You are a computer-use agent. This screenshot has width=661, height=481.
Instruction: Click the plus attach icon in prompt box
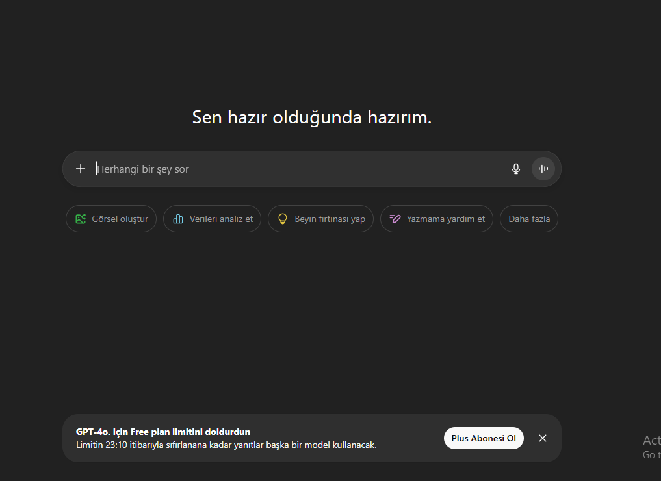[81, 169]
